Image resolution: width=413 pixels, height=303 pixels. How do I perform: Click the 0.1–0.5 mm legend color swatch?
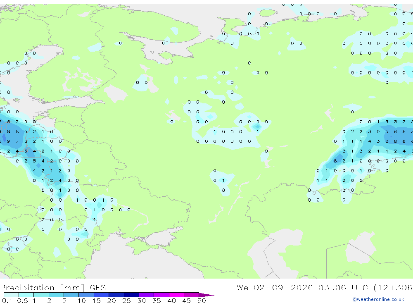coord(11,295)
